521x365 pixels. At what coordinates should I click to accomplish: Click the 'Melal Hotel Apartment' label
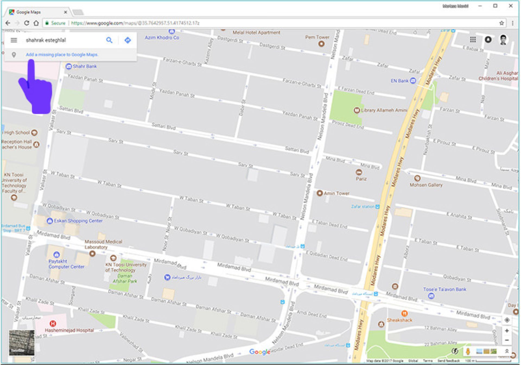tap(256, 33)
